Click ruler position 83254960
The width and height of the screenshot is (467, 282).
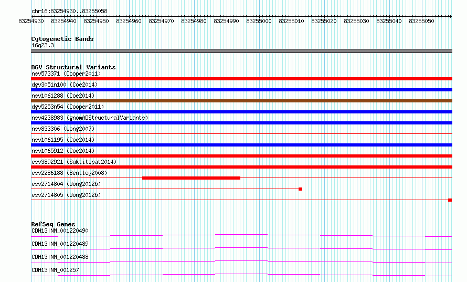[x=129, y=21]
